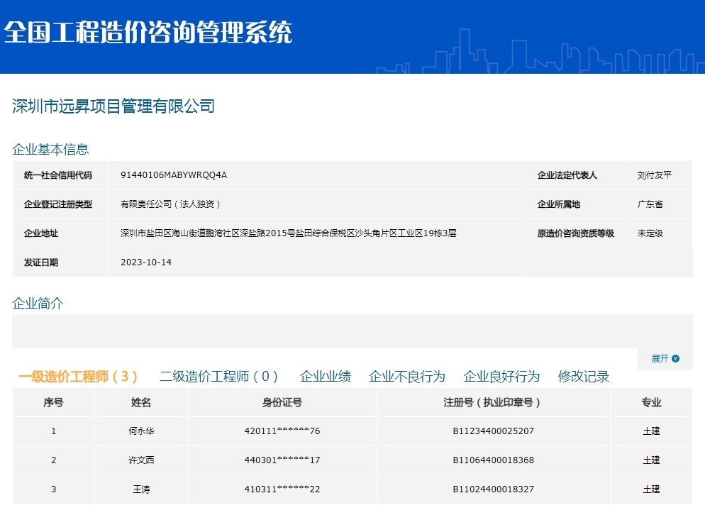Click legal representative name 刘付友平
This screenshot has width=705, height=515.
(654, 175)
